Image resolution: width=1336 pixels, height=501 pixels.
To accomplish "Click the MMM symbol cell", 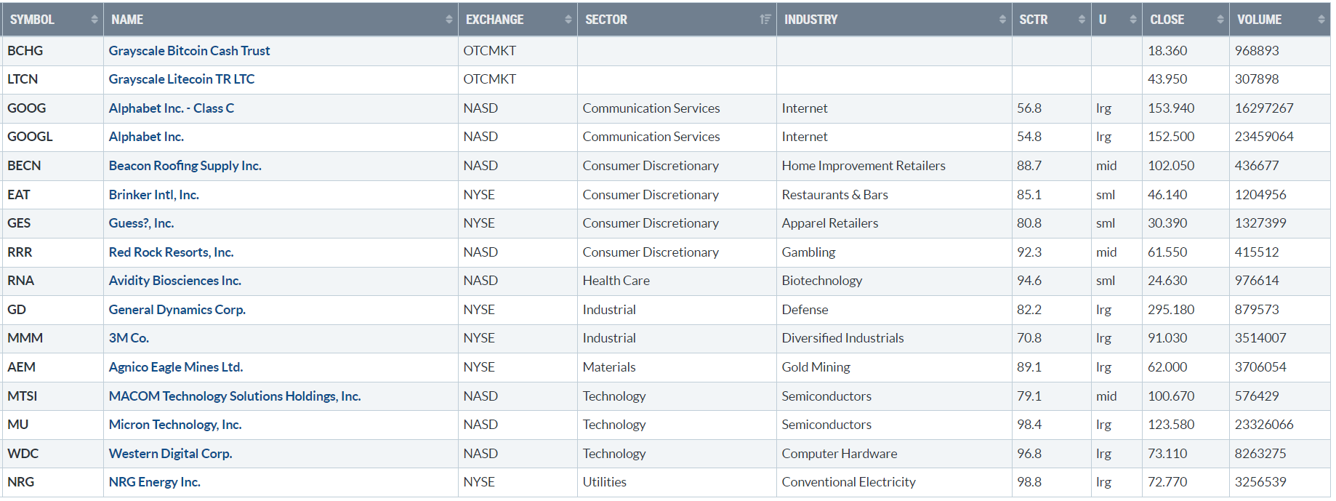I will pyautogui.click(x=25, y=338).
